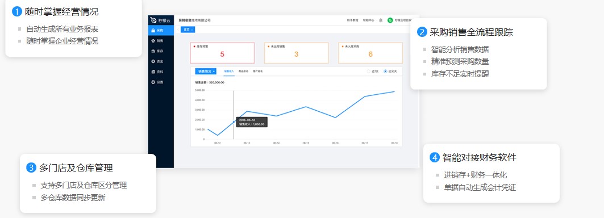Select the 近7天 radio button
Screen dimensions: 604x218
tap(369, 72)
